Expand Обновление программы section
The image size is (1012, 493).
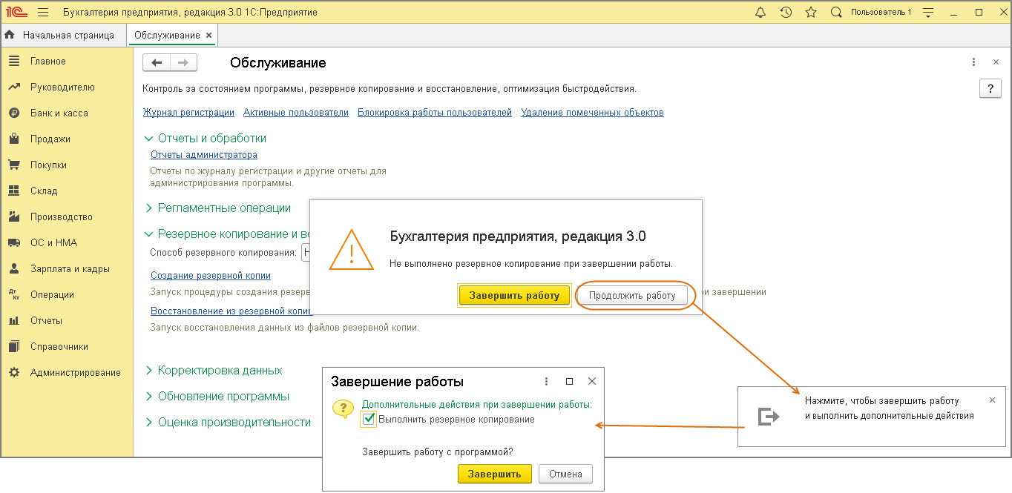click(149, 397)
